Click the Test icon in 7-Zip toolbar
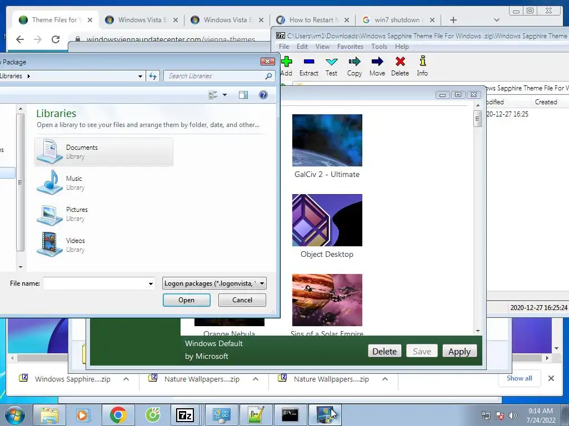The height and width of the screenshot is (426, 569). coord(331,62)
